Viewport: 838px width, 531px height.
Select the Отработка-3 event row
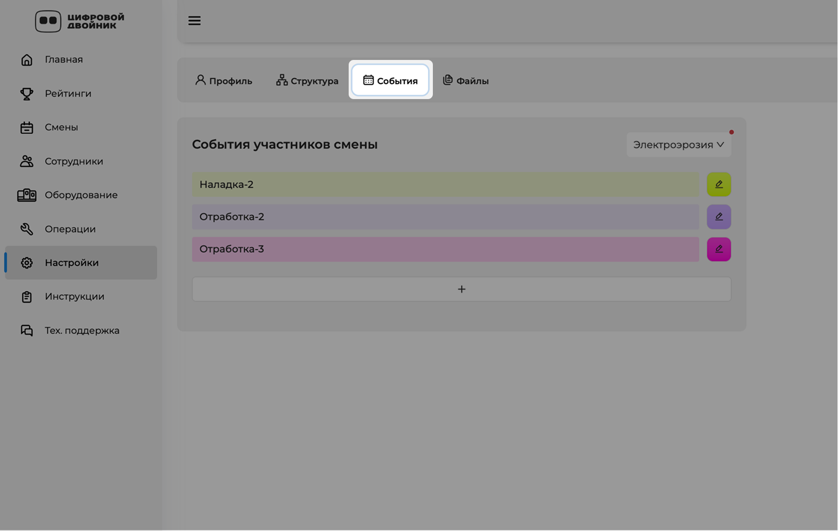pyautogui.click(x=445, y=249)
